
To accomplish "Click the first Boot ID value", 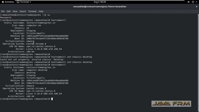I will pyautogui.click(x=47, y=39).
